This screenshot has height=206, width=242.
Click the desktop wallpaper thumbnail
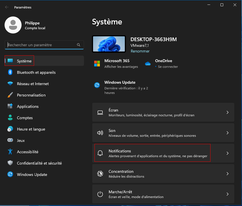click(109, 44)
